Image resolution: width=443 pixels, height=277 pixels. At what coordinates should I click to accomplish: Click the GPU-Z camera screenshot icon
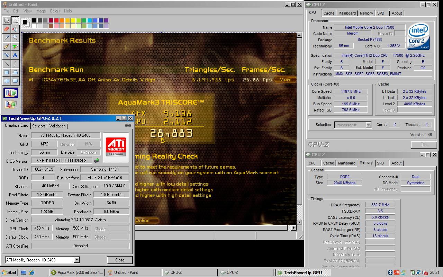coord(128,125)
